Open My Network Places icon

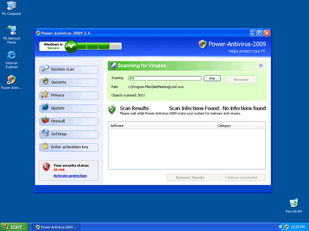click(x=11, y=33)
